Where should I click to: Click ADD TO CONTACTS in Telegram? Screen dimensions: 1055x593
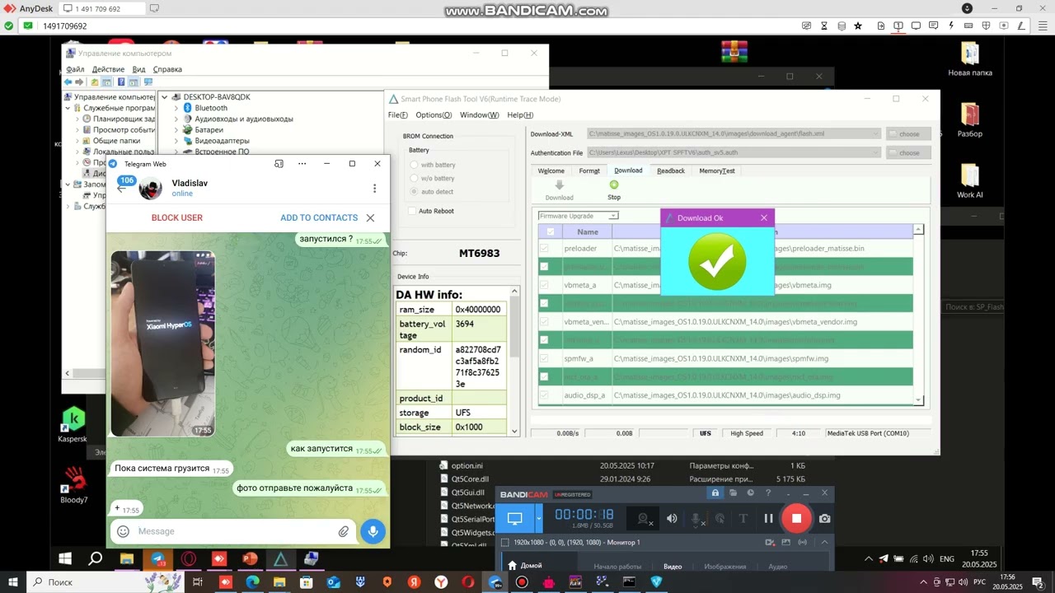pyautogui.click(x=319, y=218)
